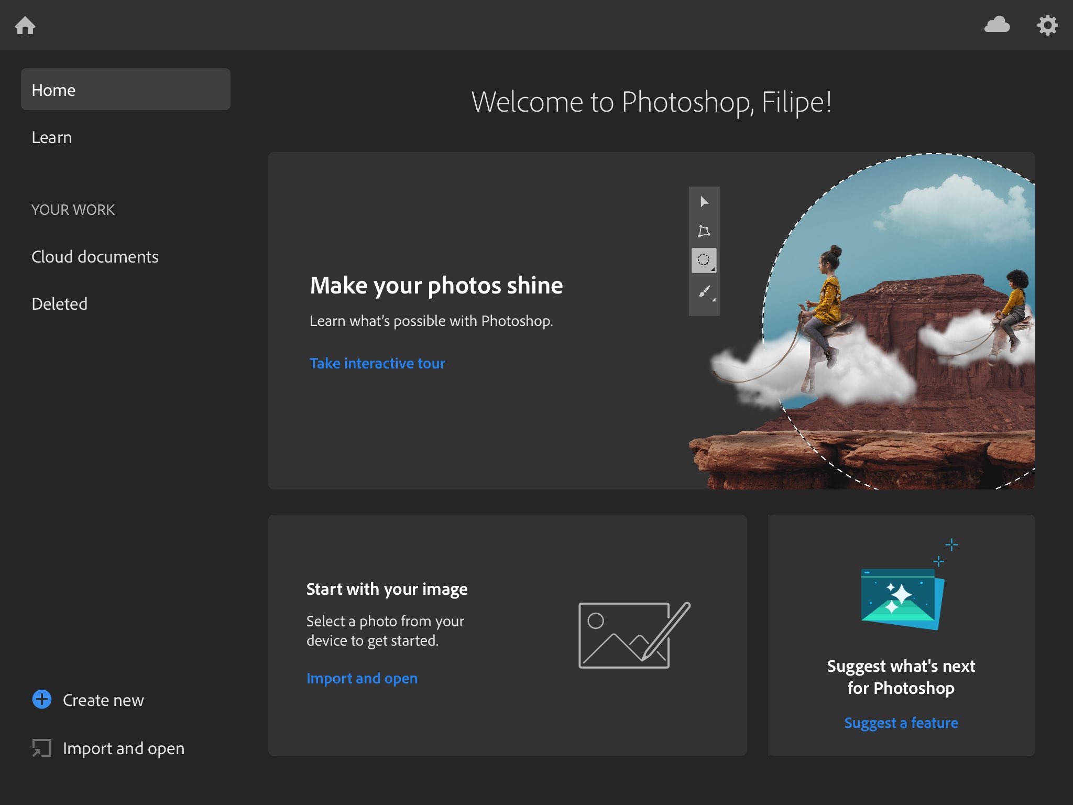
Task: Select the Move tool arrow in promo image
Action: 704,202
